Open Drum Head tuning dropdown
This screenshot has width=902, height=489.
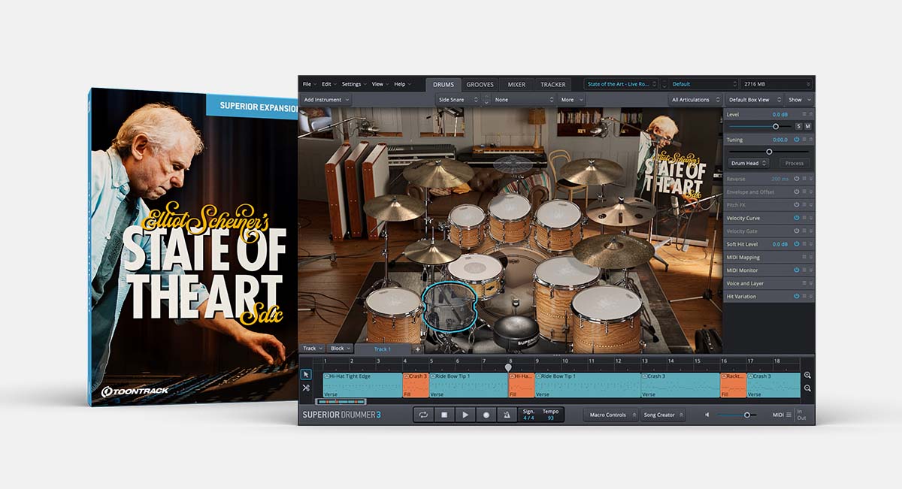pos(749,162)
